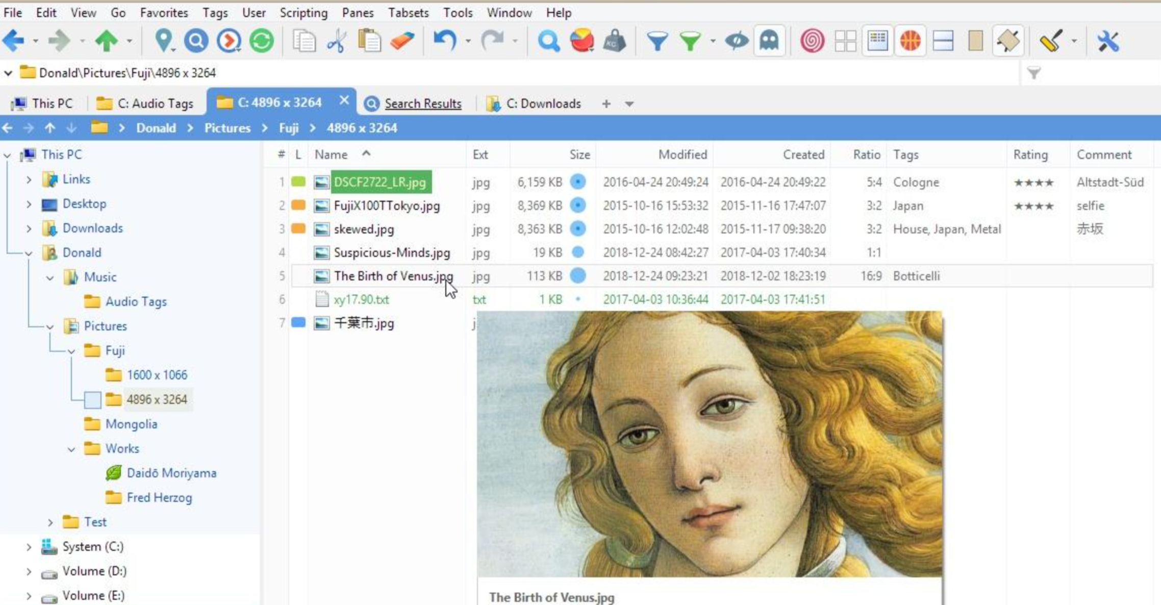Toggle the eye show-hidden-items icon

pos(737,40)
